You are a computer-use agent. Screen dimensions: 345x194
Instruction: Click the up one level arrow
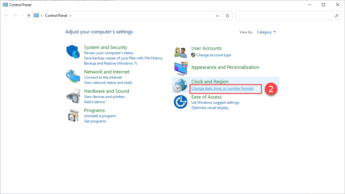pyautogui.click(x=29, y=16)
